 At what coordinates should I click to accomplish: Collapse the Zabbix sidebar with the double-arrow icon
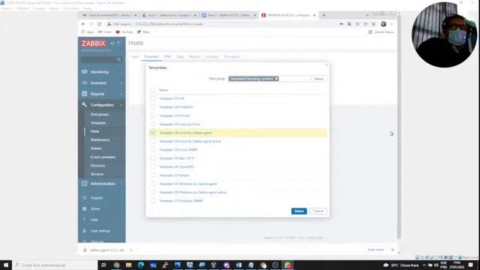pyautogui.click(x=112, y=43)
